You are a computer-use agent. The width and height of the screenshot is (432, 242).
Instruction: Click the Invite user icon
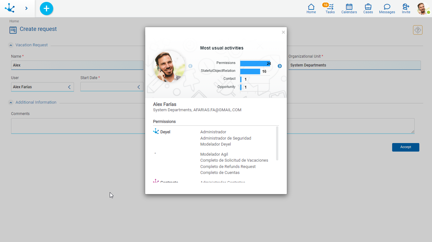point(406,9)
